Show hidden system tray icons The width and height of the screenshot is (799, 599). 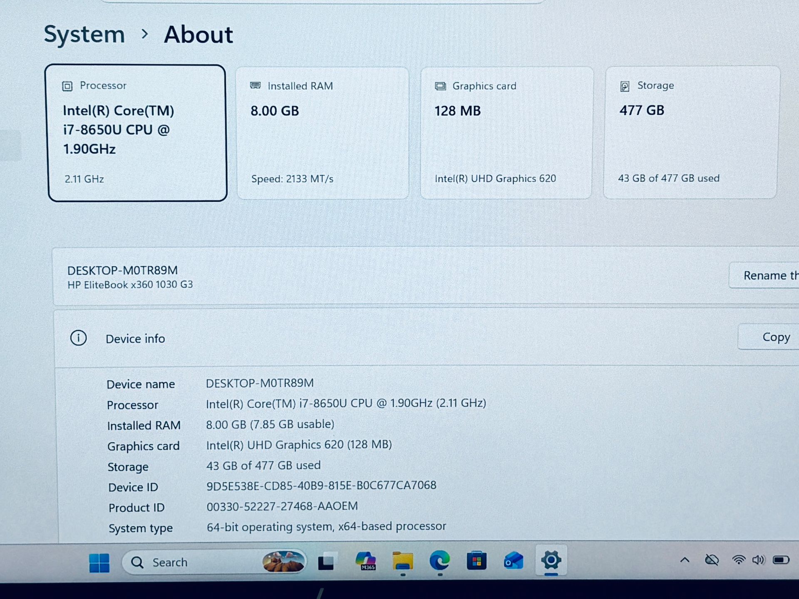coord(685,560)
